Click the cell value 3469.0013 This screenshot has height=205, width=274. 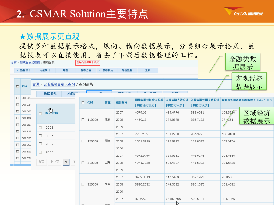click(142, 177)
